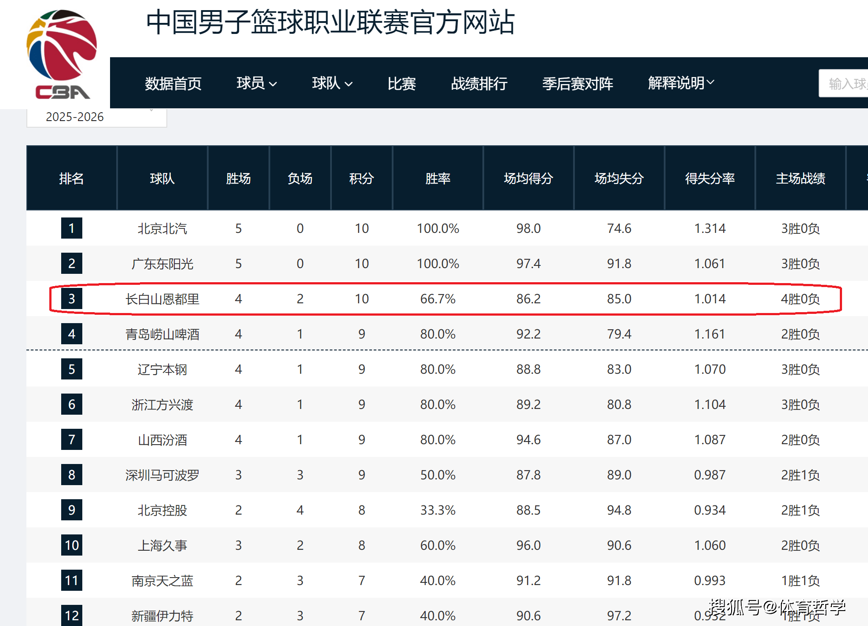Open the 2025-2026 season selector
Viewport: 868px width, 626px height.
(x=96, y=117)
